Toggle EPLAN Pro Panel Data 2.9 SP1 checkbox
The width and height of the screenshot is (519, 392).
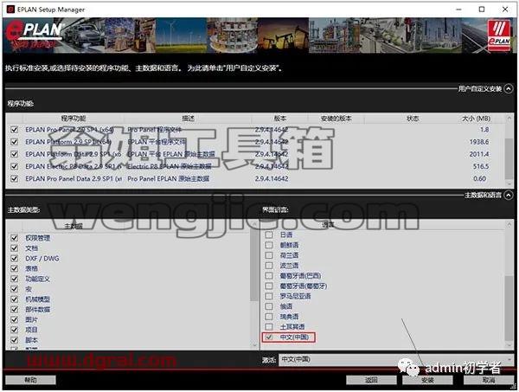point(14,178)
